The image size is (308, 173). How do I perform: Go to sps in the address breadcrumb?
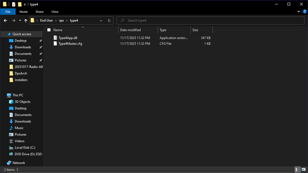(62, 20)
